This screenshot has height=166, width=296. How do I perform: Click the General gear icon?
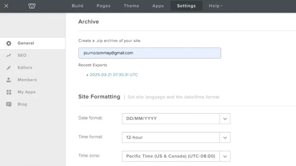pyautogui.click(x=9, y=43)
